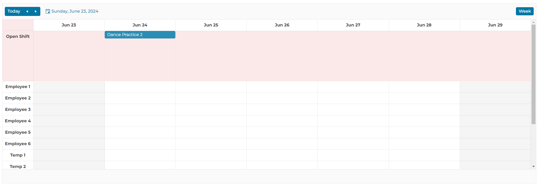Select the Open Shift row label
The height and width of the screenshot is (189, 540).
pyautogui.click(x=18, y=36)
